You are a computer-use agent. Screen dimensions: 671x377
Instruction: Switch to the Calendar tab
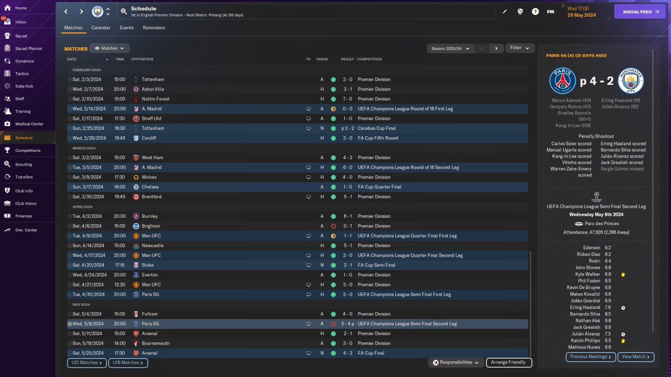(101, 28)
